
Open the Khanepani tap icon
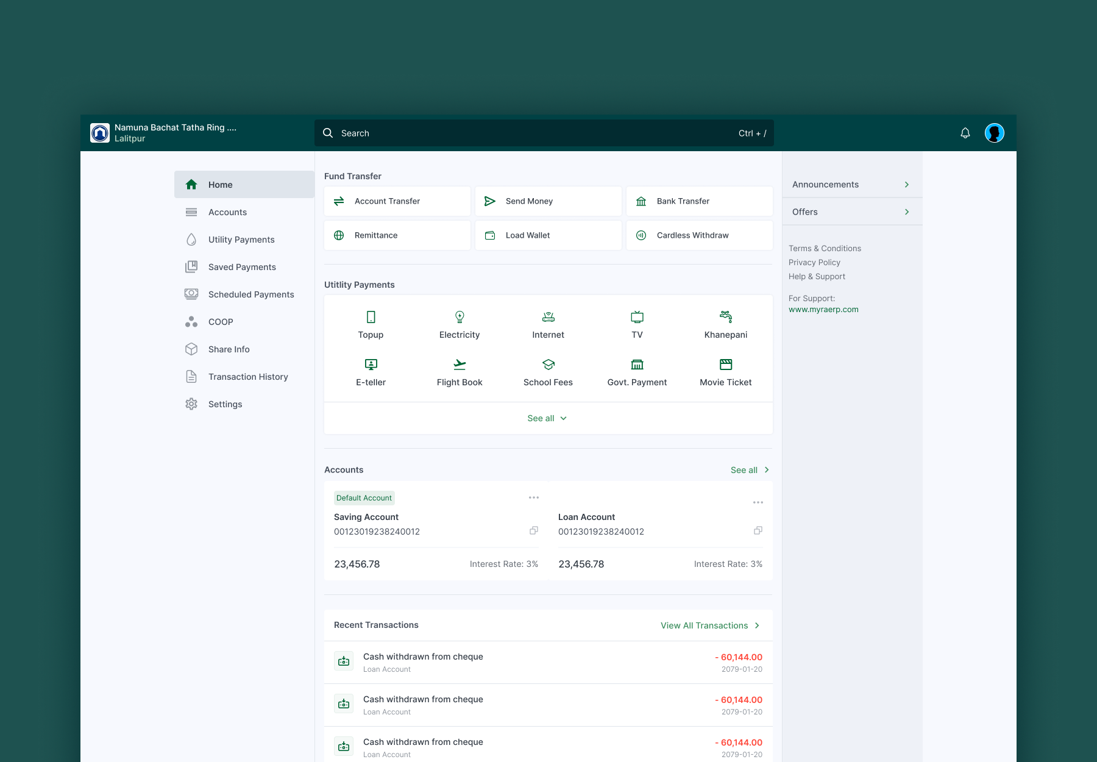coord(726,317)
